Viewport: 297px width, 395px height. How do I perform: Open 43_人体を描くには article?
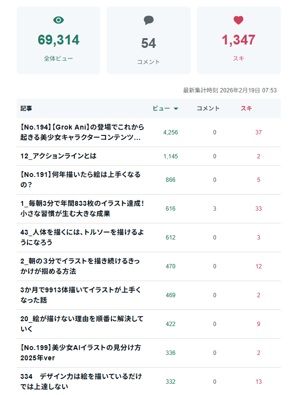pos(81,238)
